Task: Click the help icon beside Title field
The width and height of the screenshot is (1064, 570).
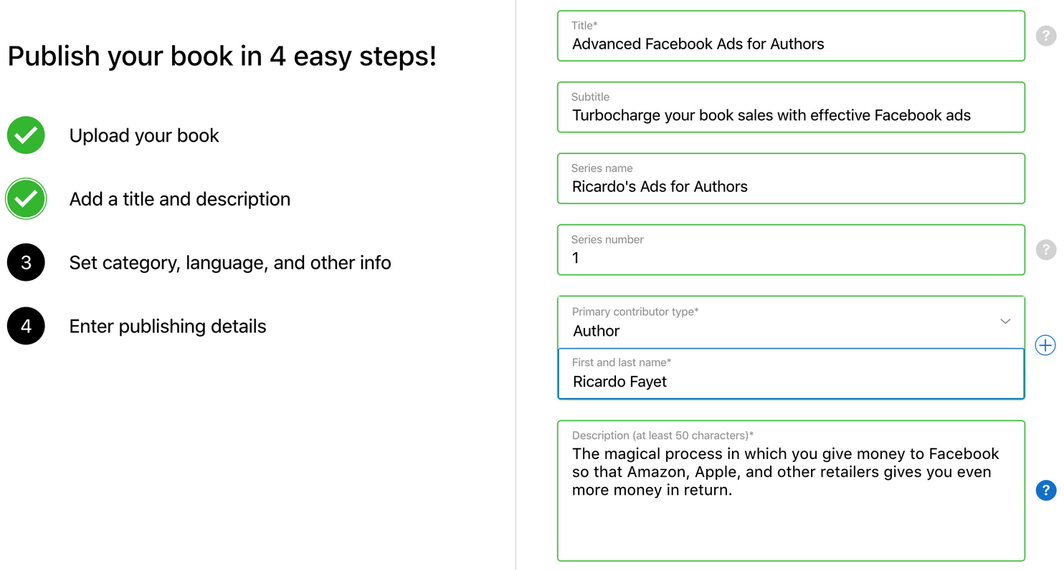Action: [x=1046, y=36]
